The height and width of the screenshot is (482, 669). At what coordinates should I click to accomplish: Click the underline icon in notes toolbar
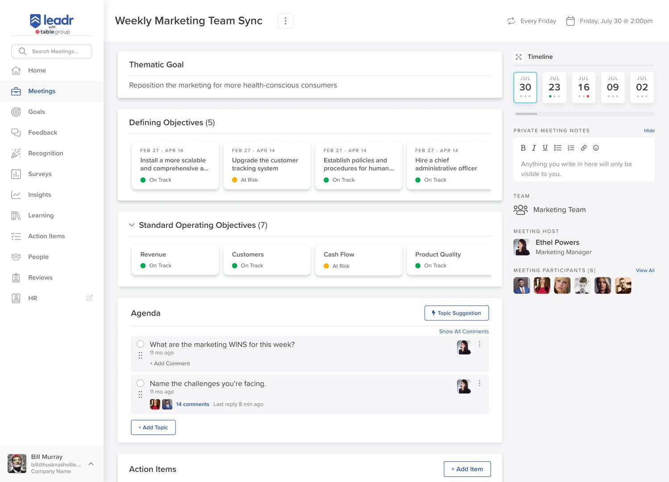(545, 148)
